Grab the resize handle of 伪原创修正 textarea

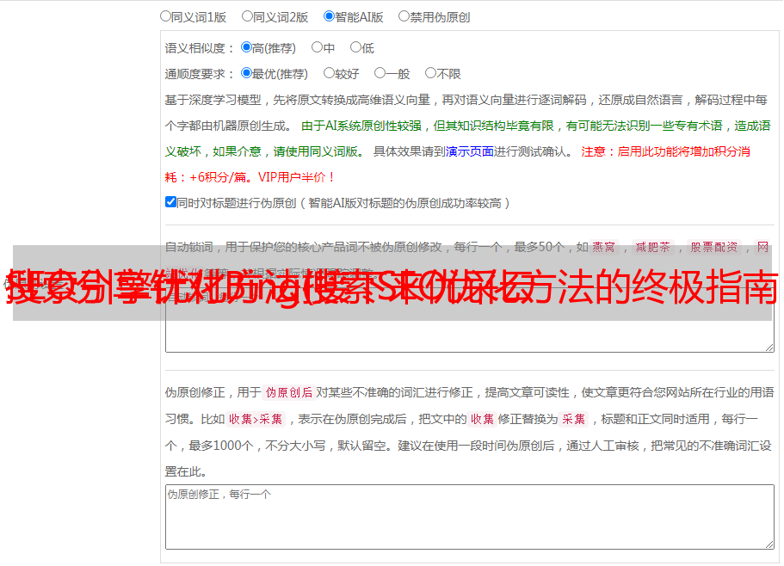(769, 544)
